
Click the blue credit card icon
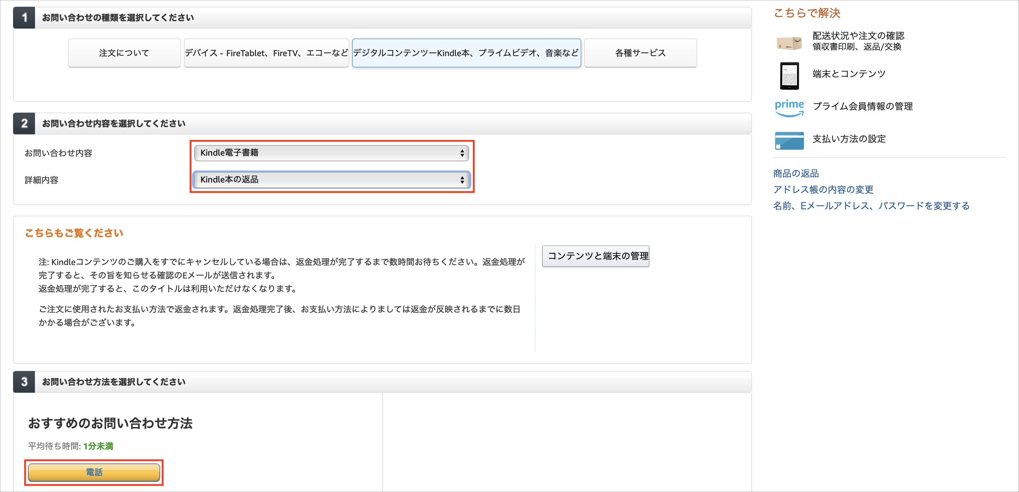(x=789, y=140)
